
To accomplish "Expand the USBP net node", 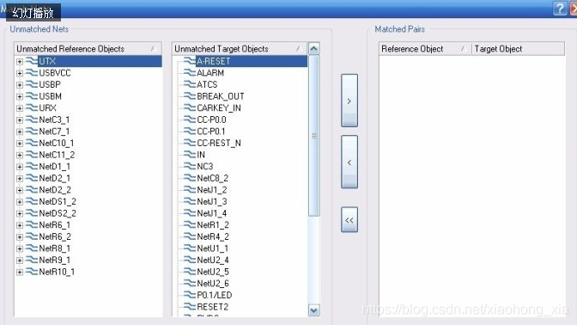I will coord(20,85).
